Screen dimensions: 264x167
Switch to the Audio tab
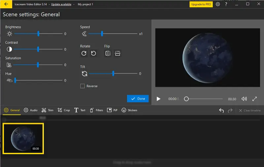(x=30, y=110)
